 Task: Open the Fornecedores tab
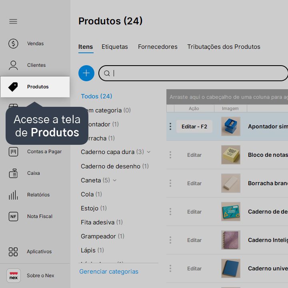tap(158, 47)
